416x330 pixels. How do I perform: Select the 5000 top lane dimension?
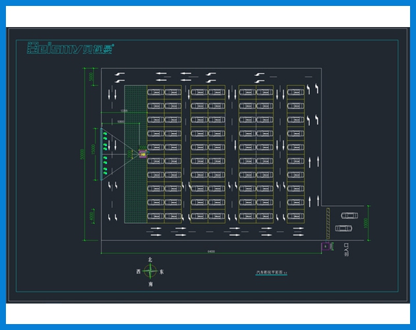click(x=91, y=77)
